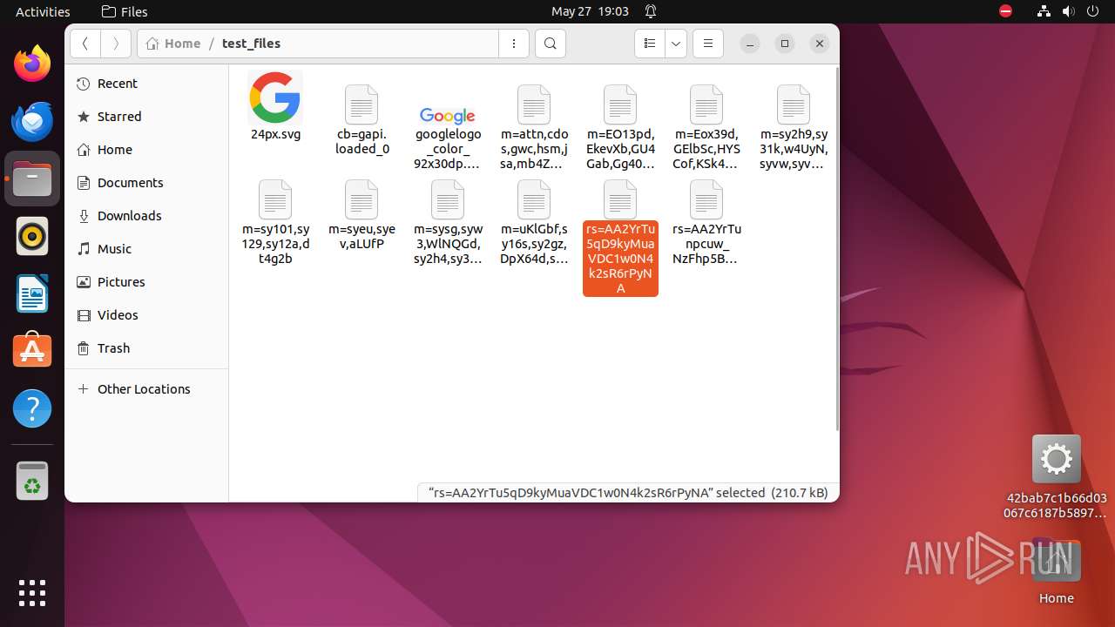Select the m=sy101,sy129 file

275,223
